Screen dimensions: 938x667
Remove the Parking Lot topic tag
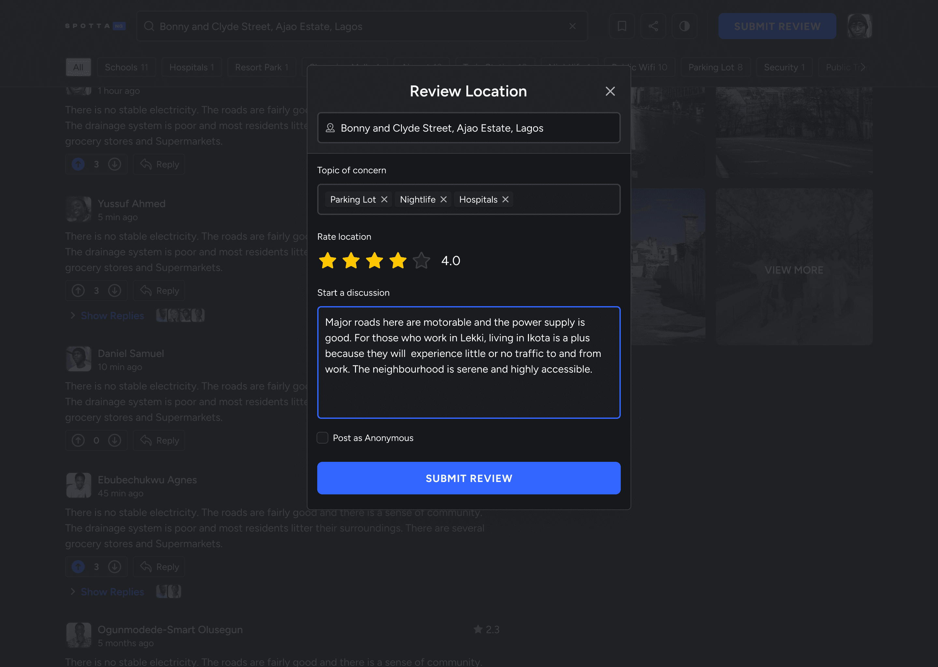384,199
